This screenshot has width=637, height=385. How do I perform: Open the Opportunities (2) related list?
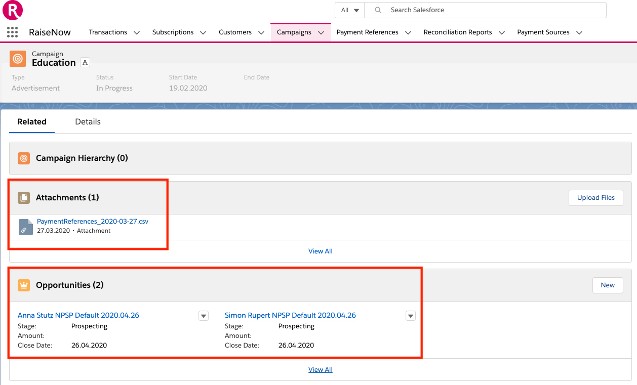point(70,285)
